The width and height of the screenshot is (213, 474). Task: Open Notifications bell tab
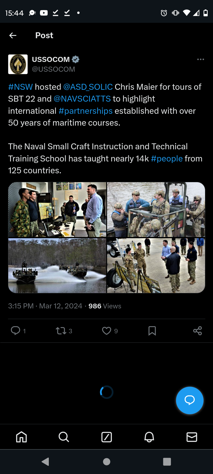coord(149,437)
